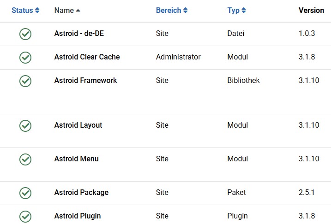Click the Astroid Layout extension name
Viewport: 331px width, 224px height.
tap(78, 125)
